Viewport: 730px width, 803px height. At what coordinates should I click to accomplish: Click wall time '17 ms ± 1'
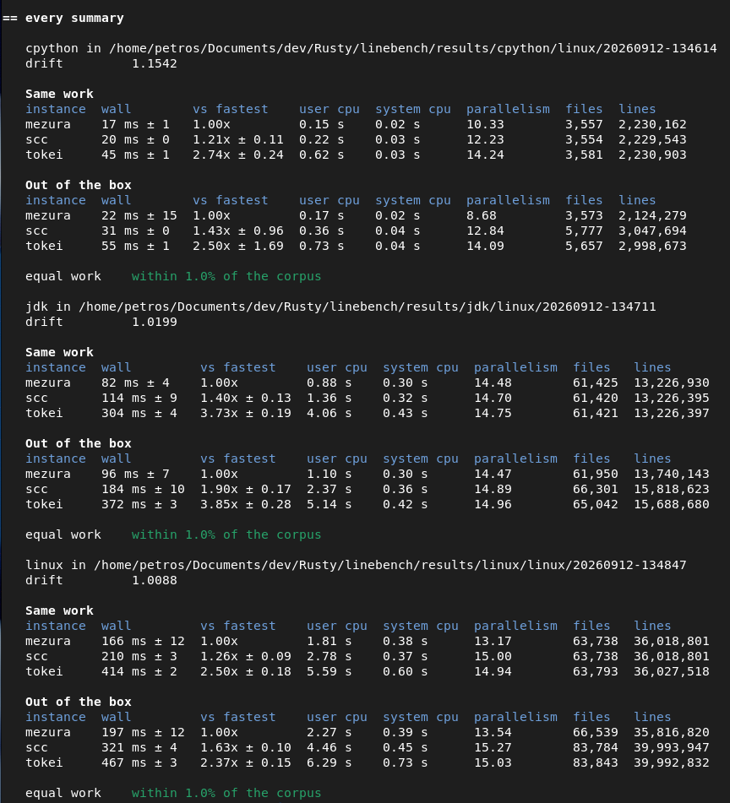click(x=135, y=124)
